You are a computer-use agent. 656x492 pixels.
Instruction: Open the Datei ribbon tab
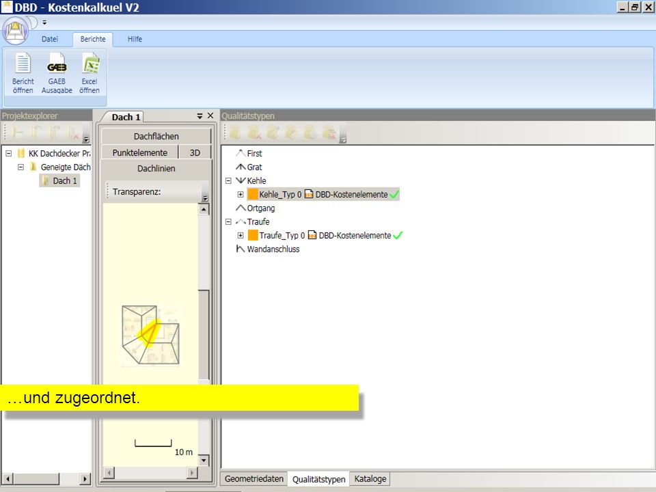click(50, 39)
